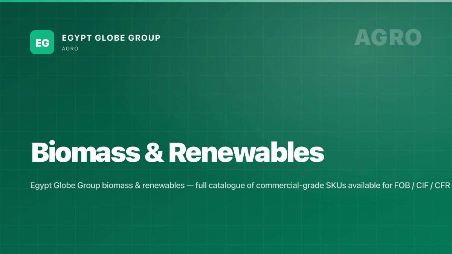Click the large faded AGRO watermark
The image size is (452, 254).
tap(388, 37)
